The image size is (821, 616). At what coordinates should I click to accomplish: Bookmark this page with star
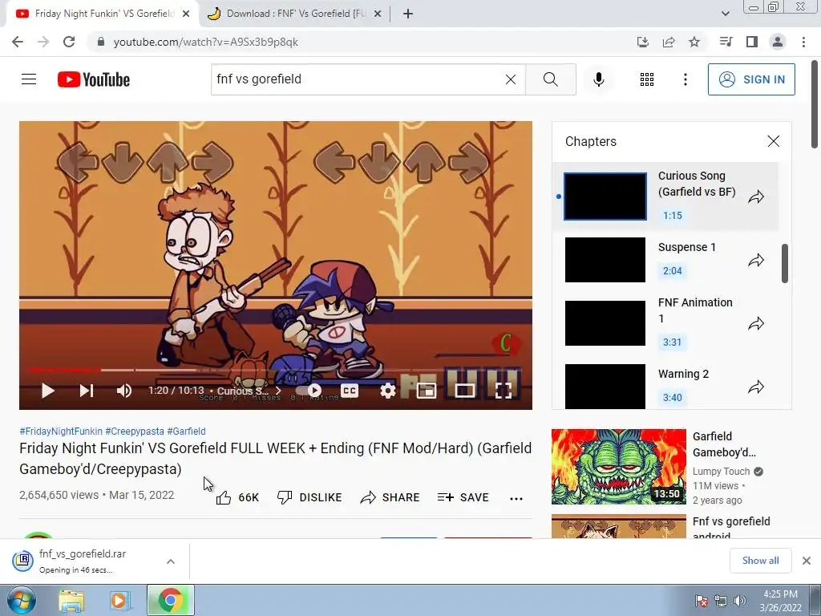(694, 42)
